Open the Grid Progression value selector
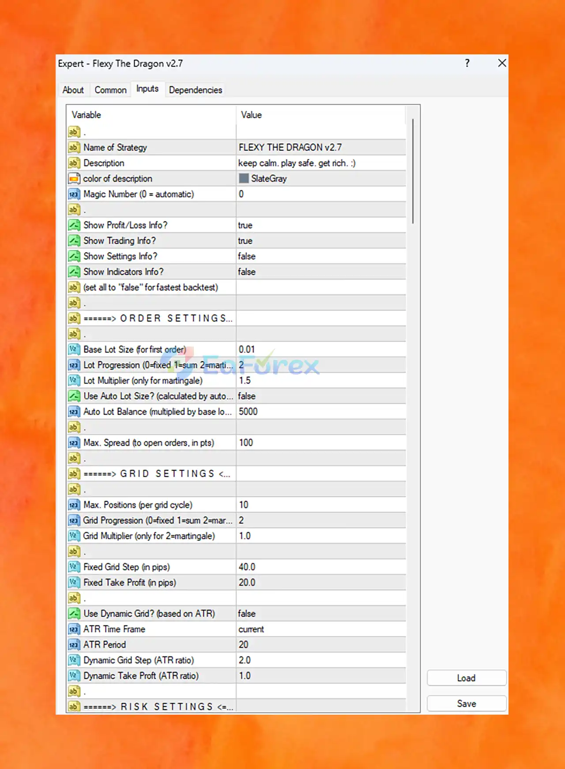Screen dimensions: 565x769 coord(321,520)
